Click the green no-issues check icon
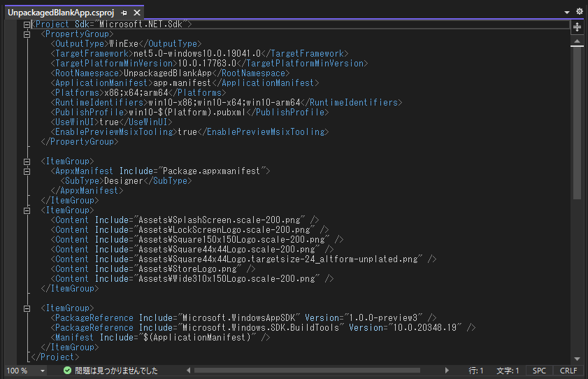This screenshot has width=588, height=379. pyautogui.click(x=68, y=371)
